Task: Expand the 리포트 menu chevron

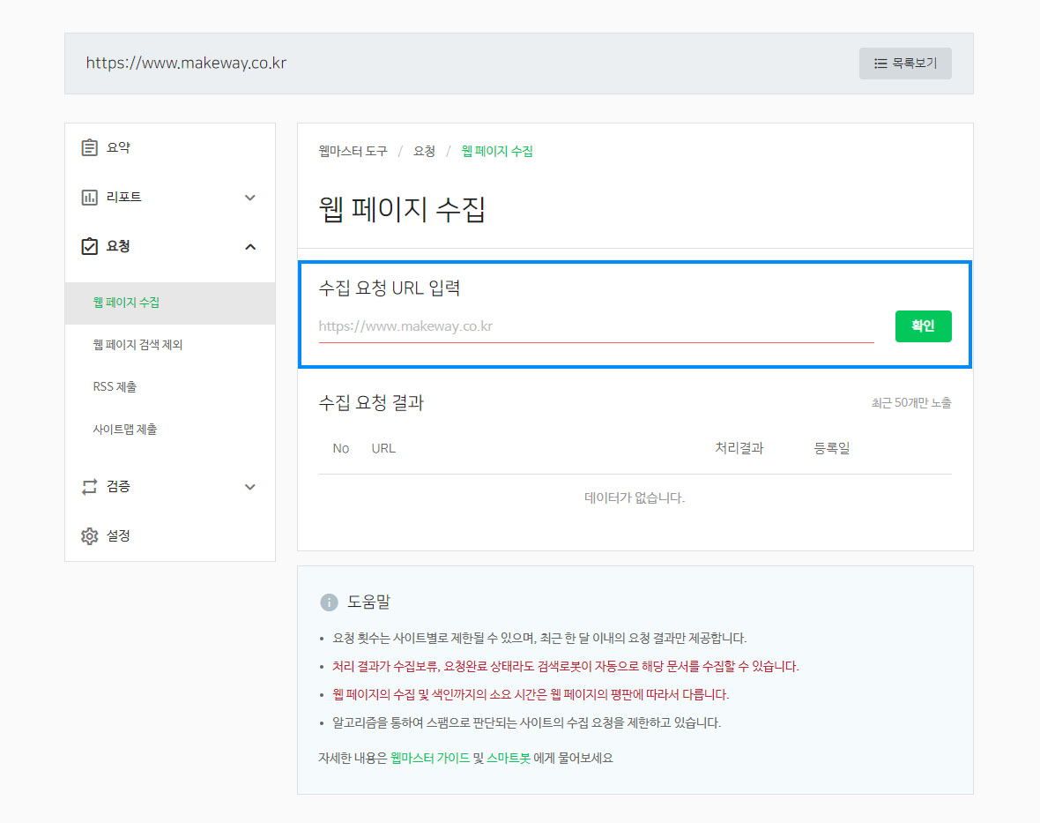Action: point(250,197)
